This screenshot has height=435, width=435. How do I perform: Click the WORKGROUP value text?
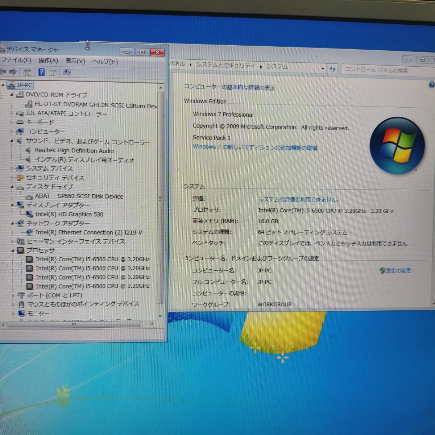pos(274,304)
